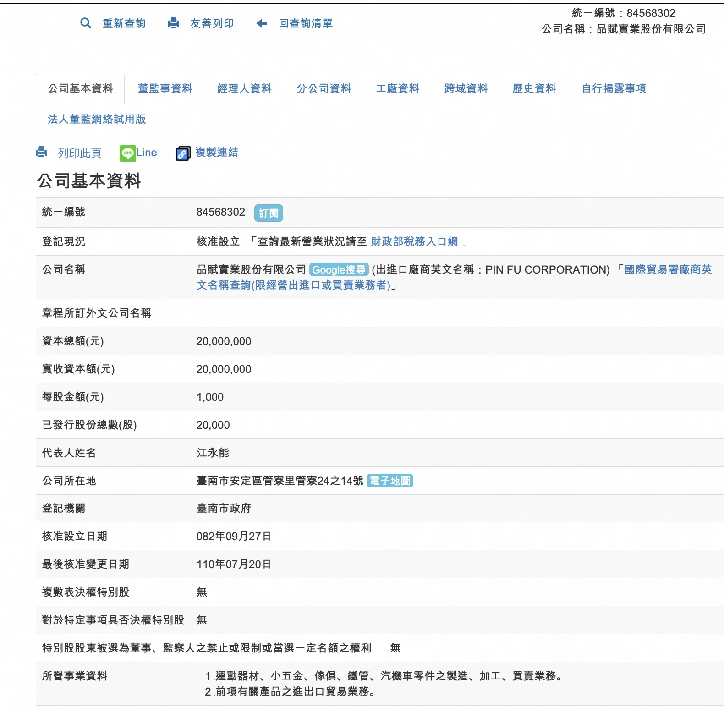Viewport: 724px width, 712px height.
Task: Click the 登記現況 row label
Action: [64, 241]
